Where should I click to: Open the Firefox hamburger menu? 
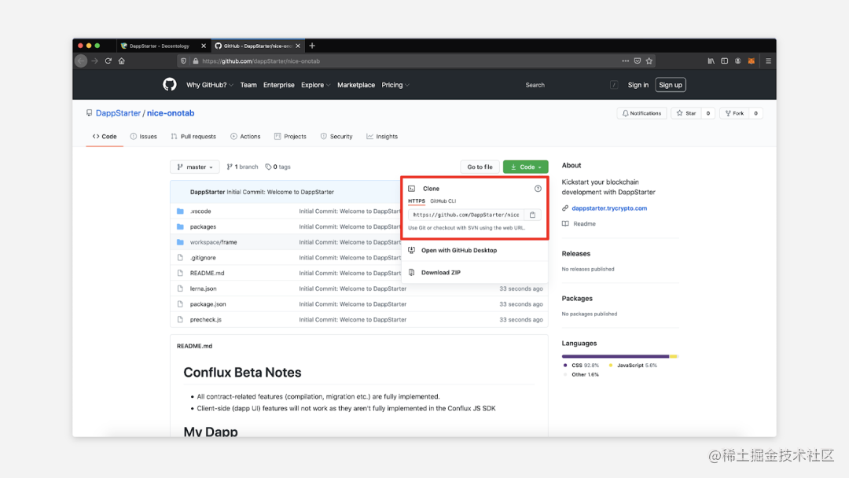point(768,61)
